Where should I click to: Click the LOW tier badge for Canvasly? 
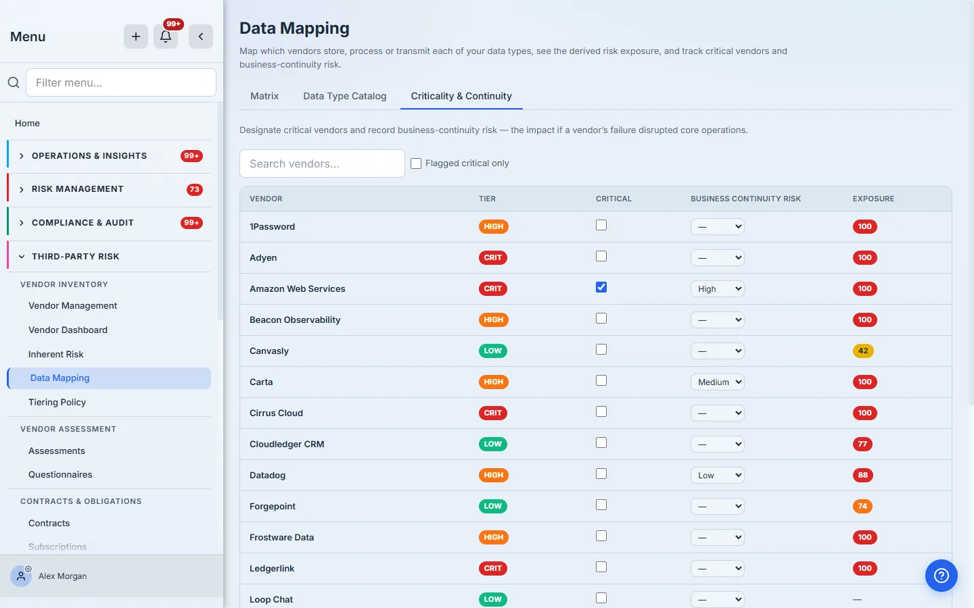[492, 351]
